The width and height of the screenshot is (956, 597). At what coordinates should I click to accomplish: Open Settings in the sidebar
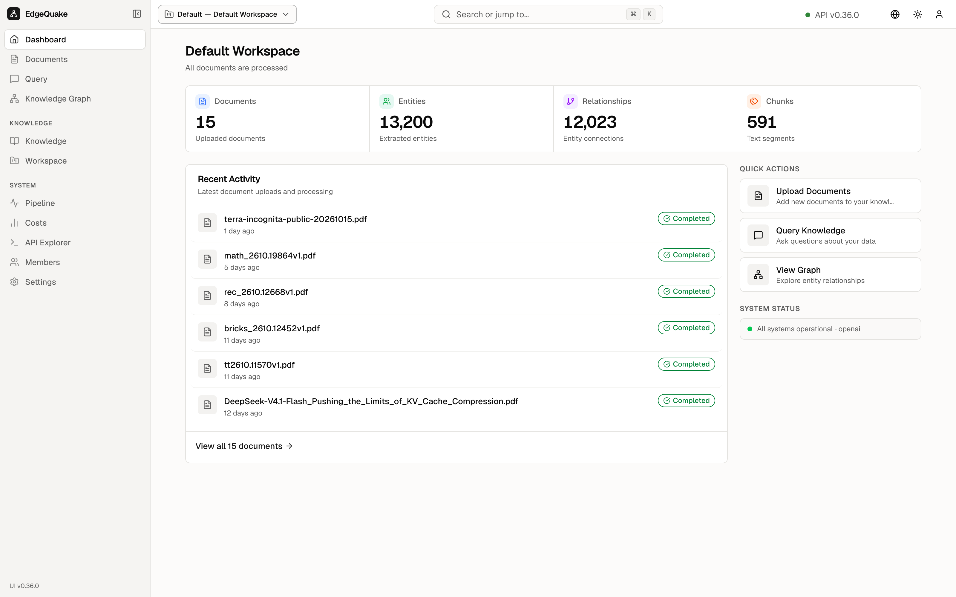pyautogui.click(x=75, y=282)
